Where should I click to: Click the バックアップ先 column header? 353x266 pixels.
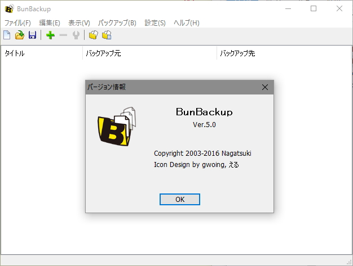point(284,53)
